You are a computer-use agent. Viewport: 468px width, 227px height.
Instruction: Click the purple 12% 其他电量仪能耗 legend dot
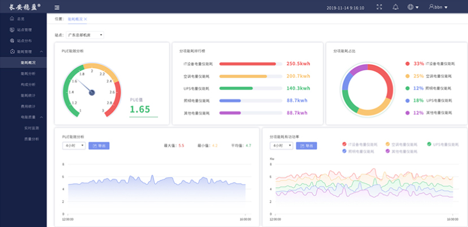click(x=407, y=113)
